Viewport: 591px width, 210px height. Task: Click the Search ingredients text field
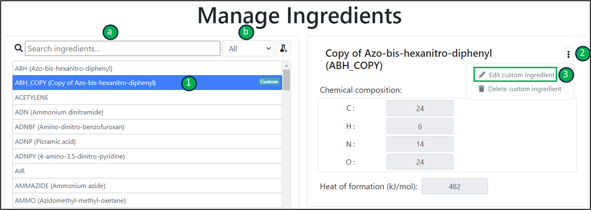(x=122, y=49)
